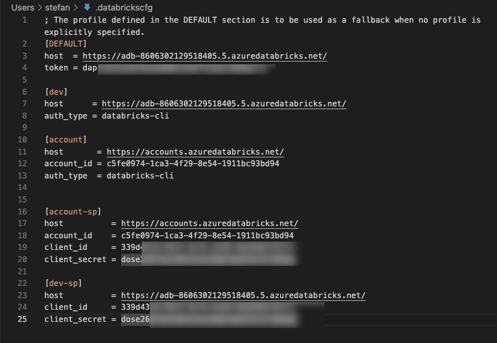Follow the host URL under [dev-sp]
This screenshot has width=497, height=343.
tap(244, 295)
